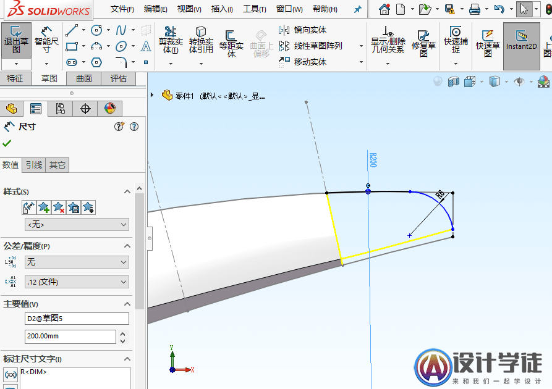Select the Sketch Fillet tool
The height and width of the screenshot is (389, 552).
point(121,62)
